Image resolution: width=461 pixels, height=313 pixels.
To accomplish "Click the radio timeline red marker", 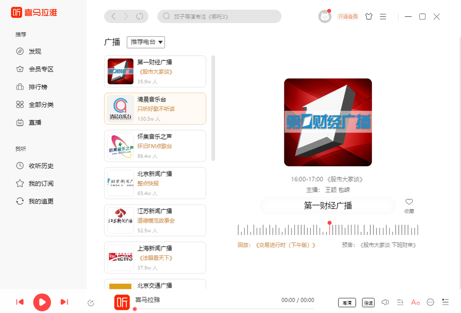I will [x=329, y=223].
